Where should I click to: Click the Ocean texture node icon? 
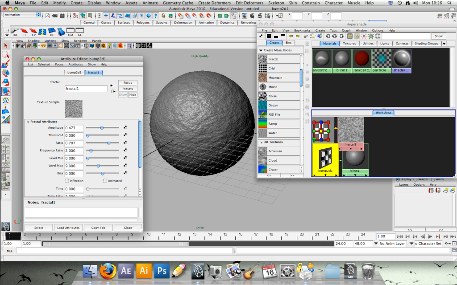263,106
